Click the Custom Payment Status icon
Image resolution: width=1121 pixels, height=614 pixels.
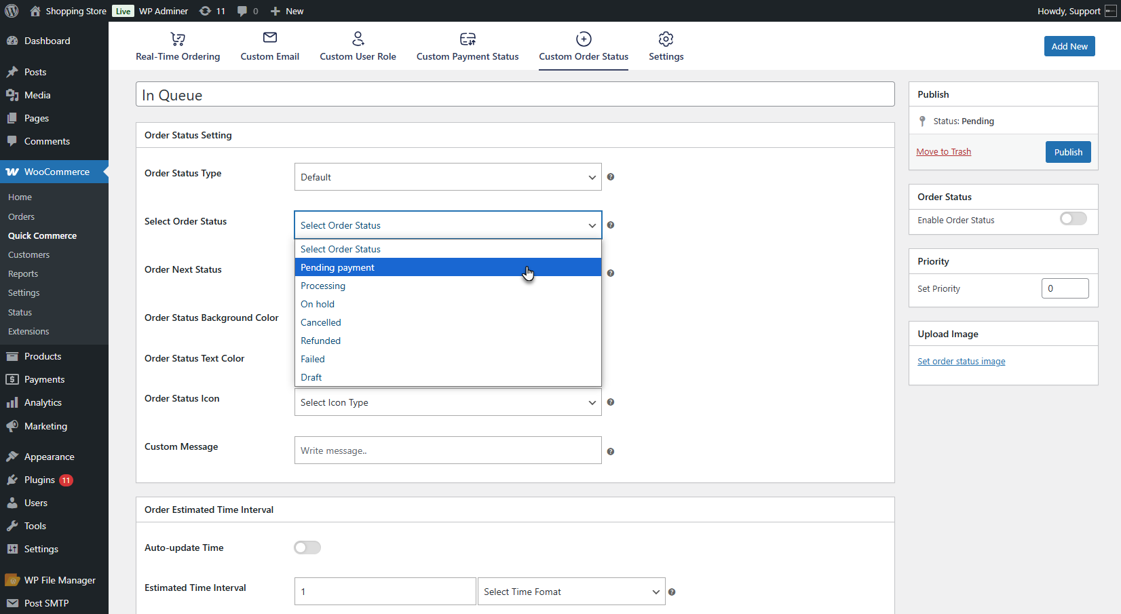coord(468,39)
